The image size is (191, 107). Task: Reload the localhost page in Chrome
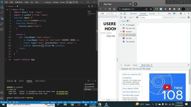(x=110, y=9)
